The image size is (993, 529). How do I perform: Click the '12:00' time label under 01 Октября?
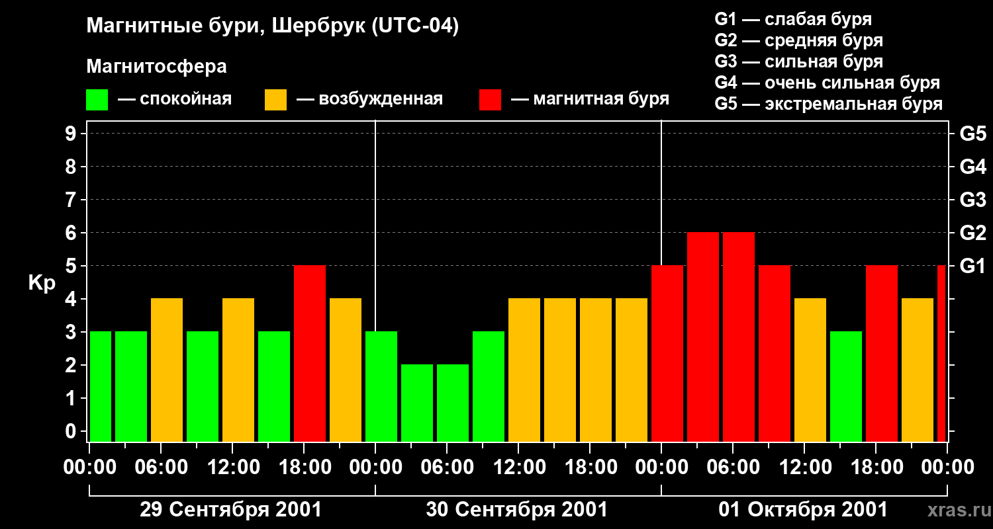click(804, 468)
